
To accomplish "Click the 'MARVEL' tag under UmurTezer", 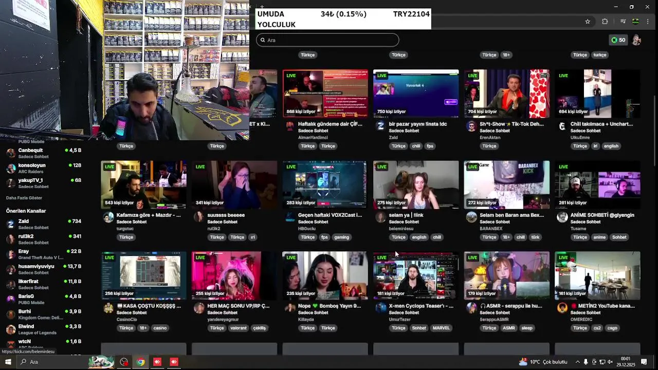I will (x=441, y=328).
